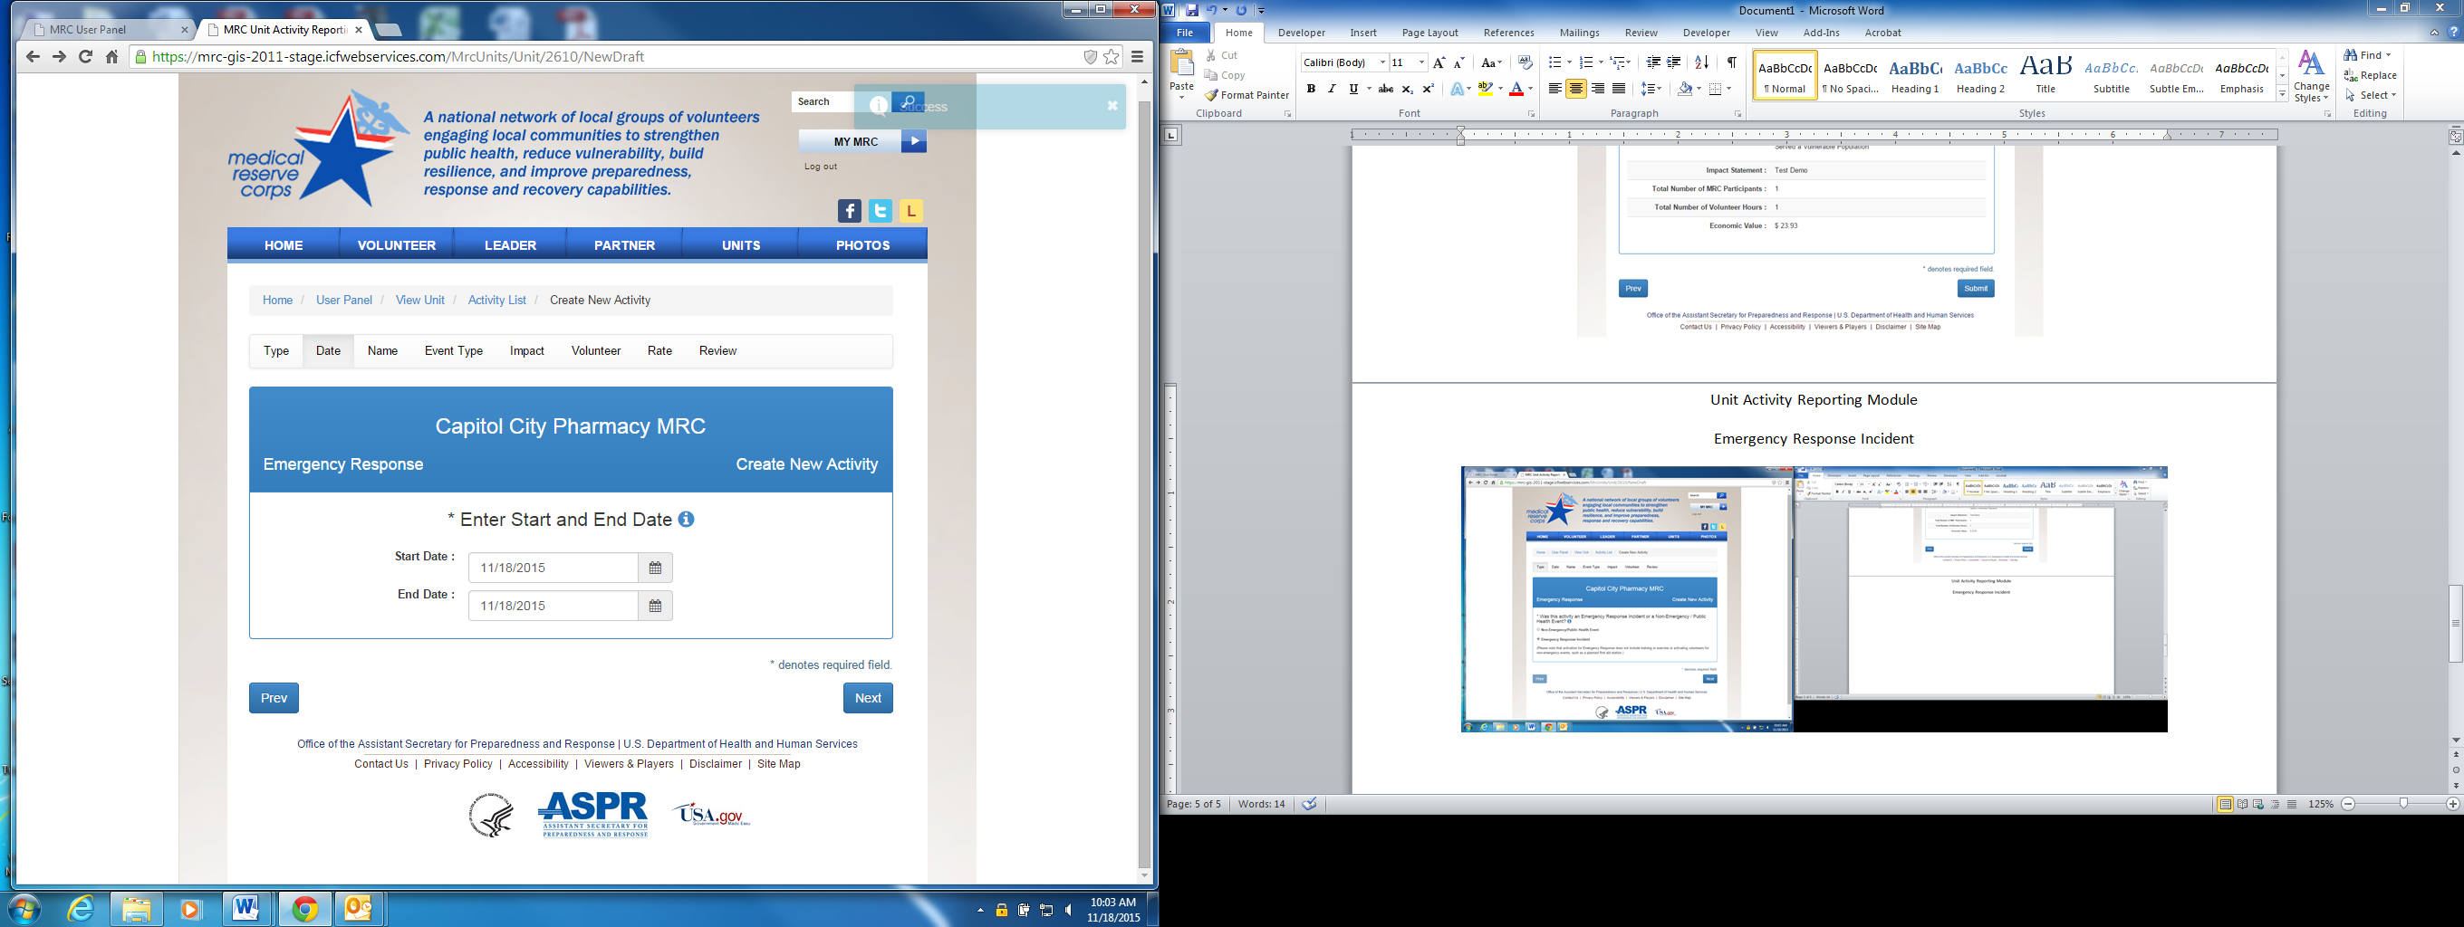Save the Word document from Quick Access Toolbar

coord(1192,10)
